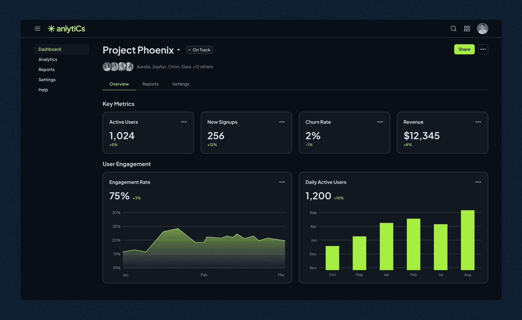Click the Key Metrics section heading
The width and height of the screenshot is (522, 320).
click(119, 104)
